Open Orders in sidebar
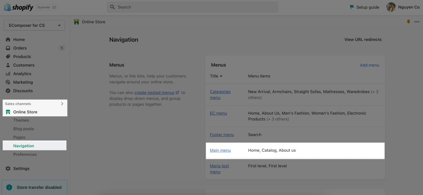The image size is (423, 195). [x=20, y=48]
